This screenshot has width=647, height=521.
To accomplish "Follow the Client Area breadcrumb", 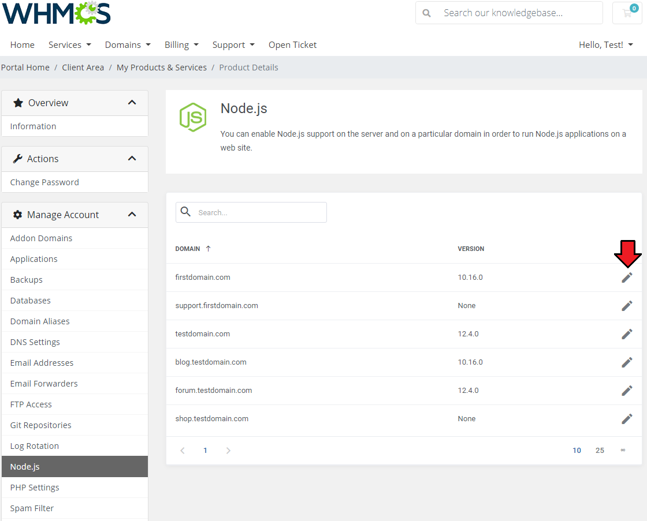I will click(x=83, y=68).
